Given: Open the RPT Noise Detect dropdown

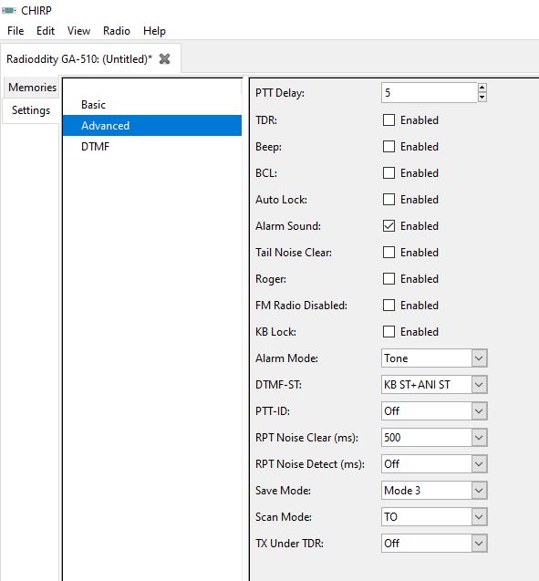Looking at the screenshot, I should pos(434,464).
